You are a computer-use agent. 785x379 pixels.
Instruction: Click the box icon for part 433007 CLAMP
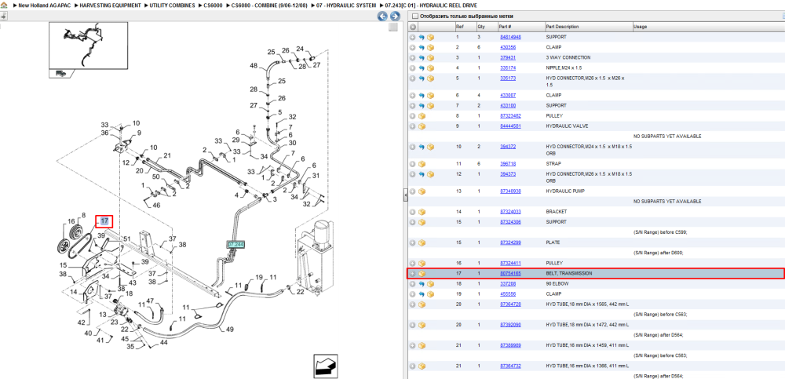tap(430, 95)
